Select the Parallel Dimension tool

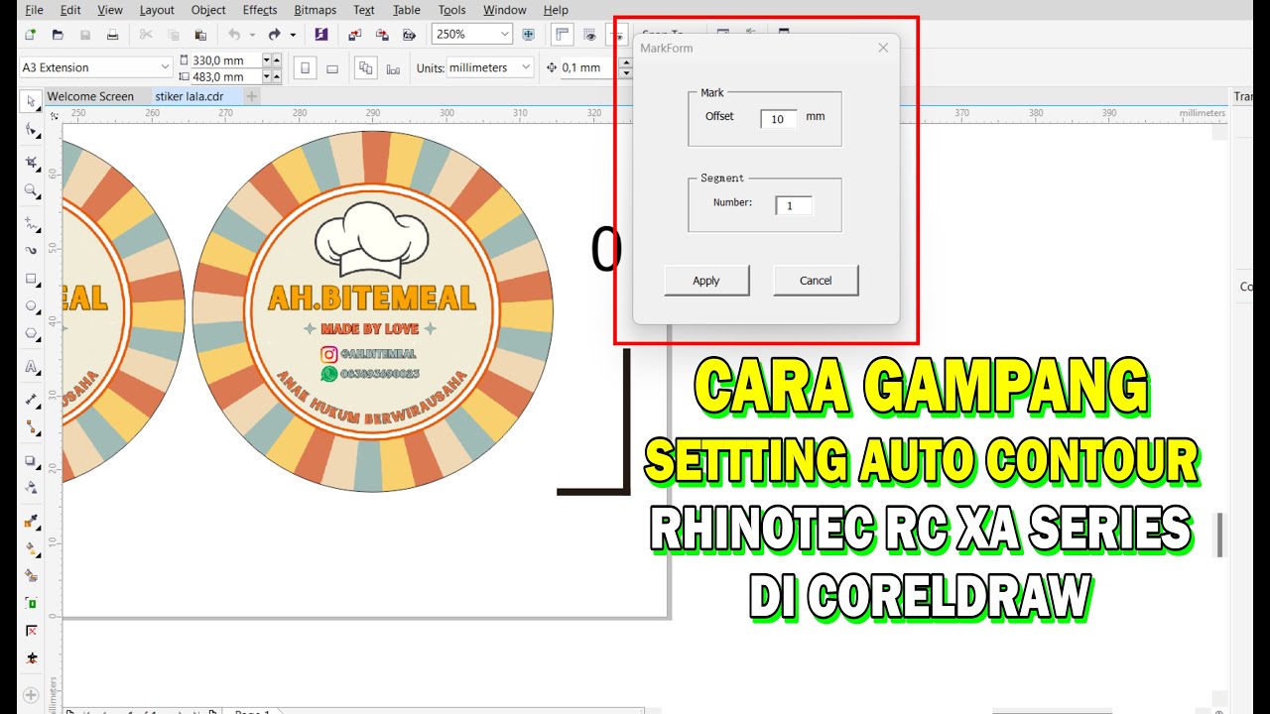coord(31,400)
